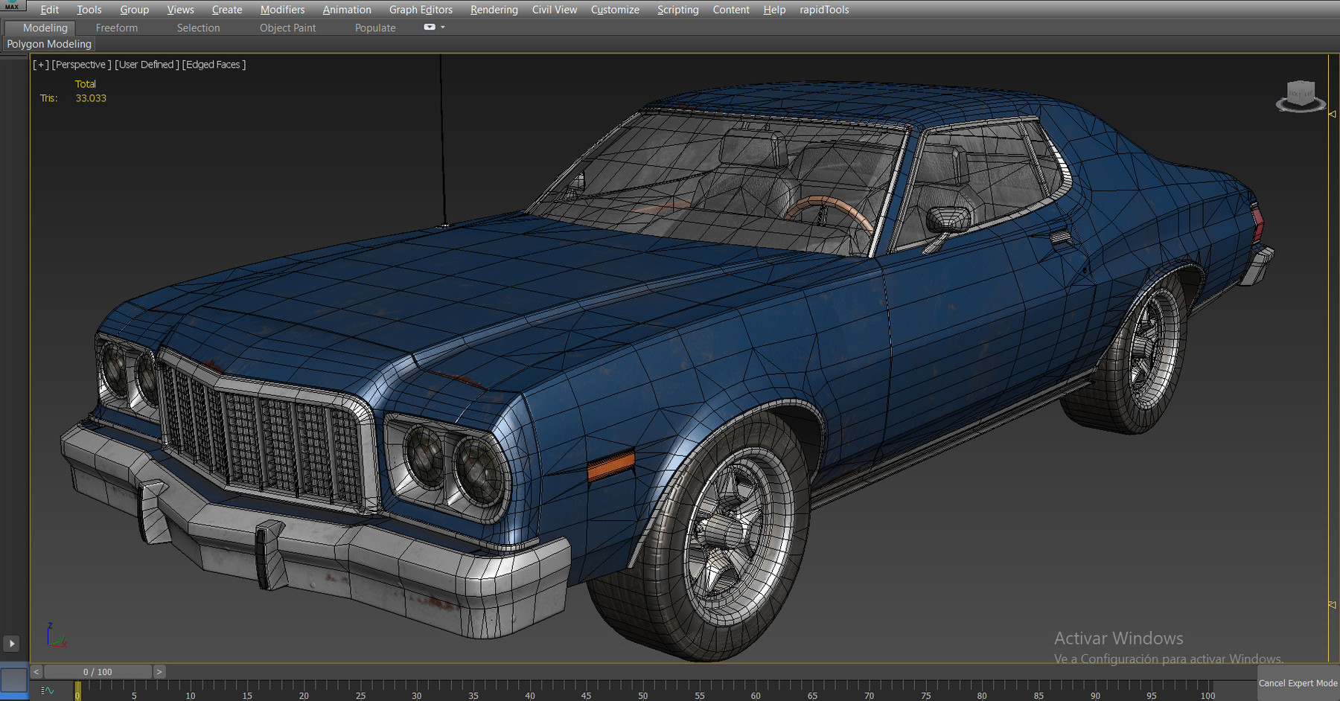Click frame 50 on the timeline ruler

tap(642, 696)
